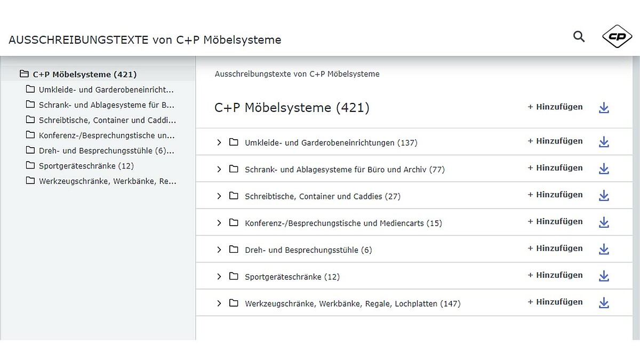The image size is (640, 360).
Task: Click the C+P logo in header
Action: point(617,37)
